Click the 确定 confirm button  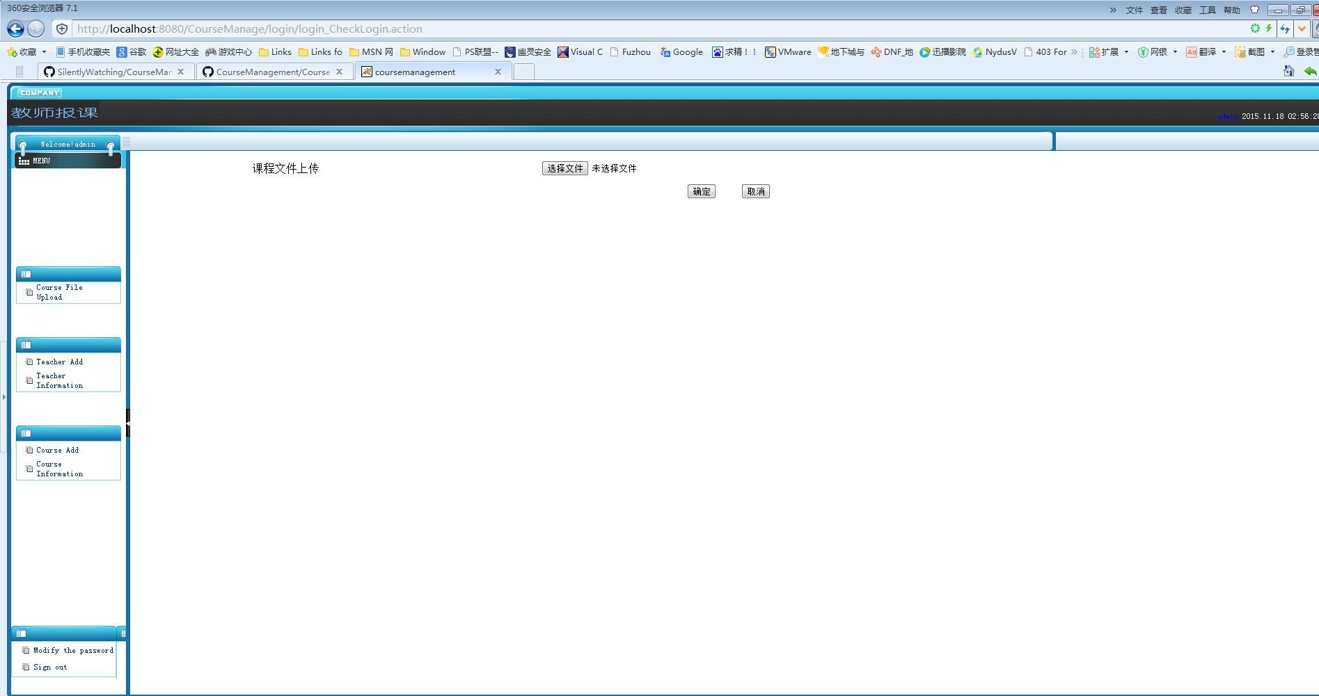click(x=702, y=191)
